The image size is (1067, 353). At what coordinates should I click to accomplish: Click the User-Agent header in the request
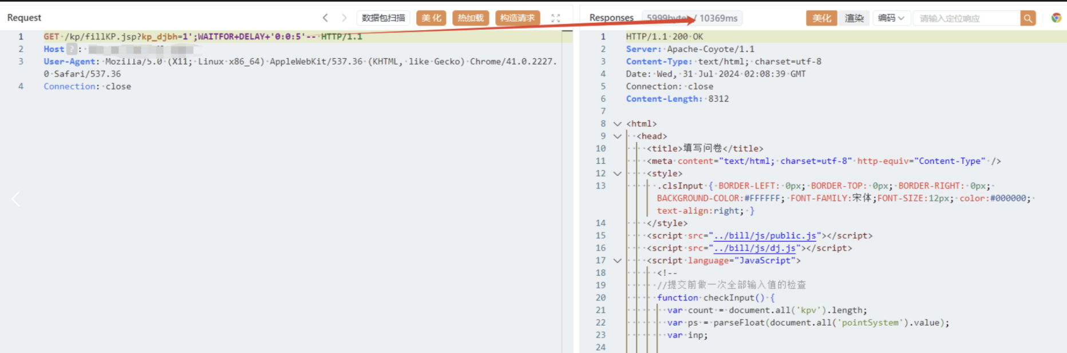(300, 67)
